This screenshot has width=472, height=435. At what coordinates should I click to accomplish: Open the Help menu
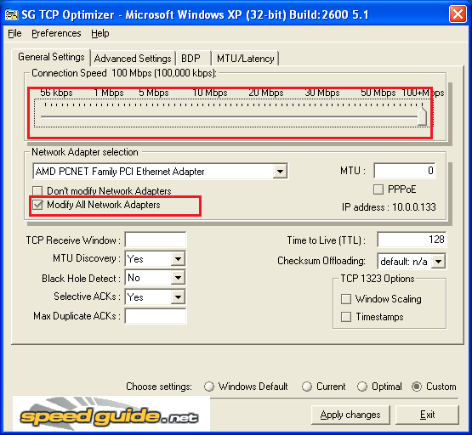(x=100, y=33)
